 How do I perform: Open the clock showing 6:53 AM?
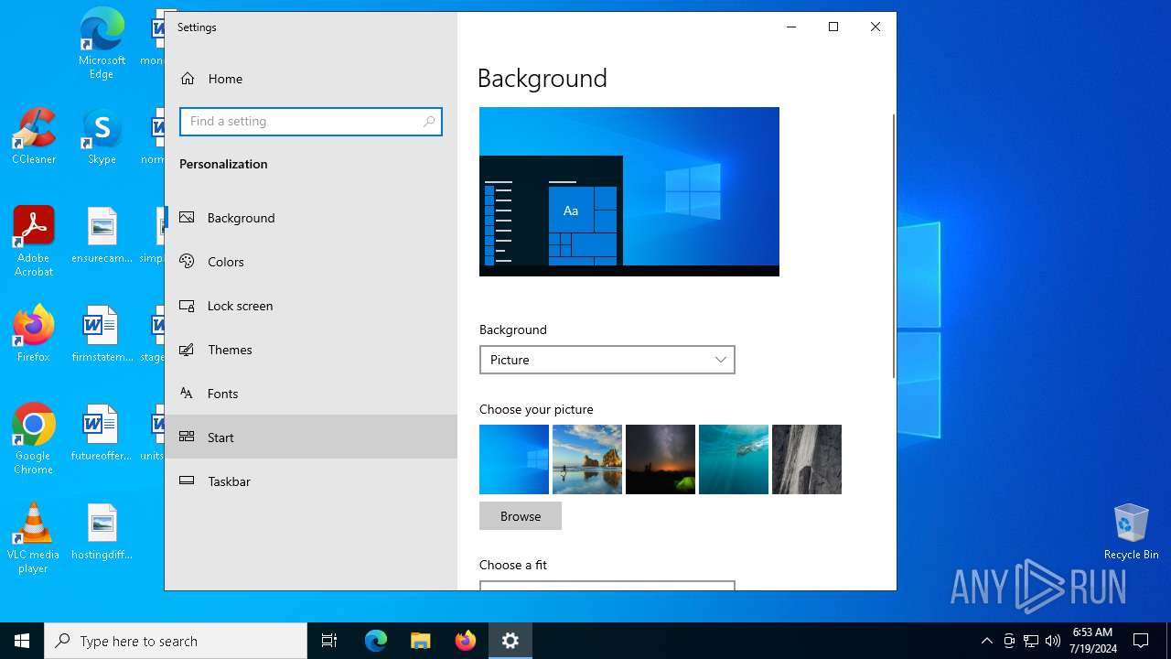pos(1093,641)
